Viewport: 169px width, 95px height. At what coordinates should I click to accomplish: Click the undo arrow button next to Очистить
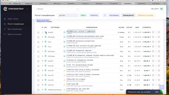coord(105,15)
